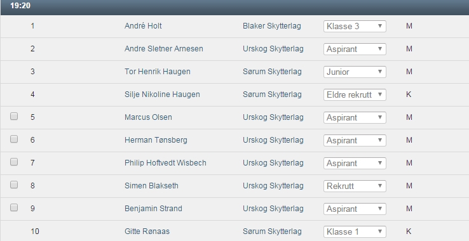Enable the checkbox next to Simen Blakseth
This screenshot has height=241, width=469.
coord(14,185)
